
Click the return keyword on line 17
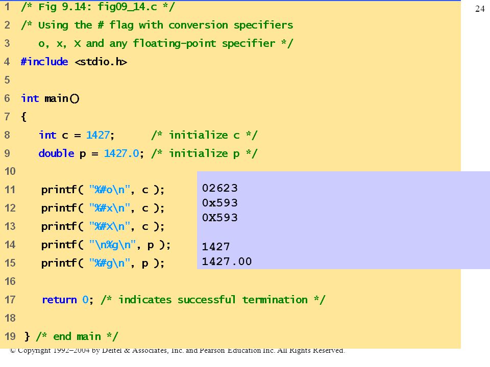click(x=59, y=300)
